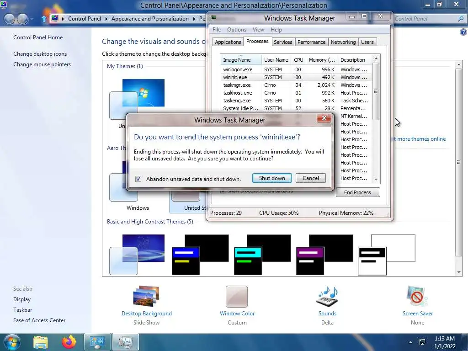Click the more themes online link
This screenshot has height=351, width=468.
coord(419,139)
